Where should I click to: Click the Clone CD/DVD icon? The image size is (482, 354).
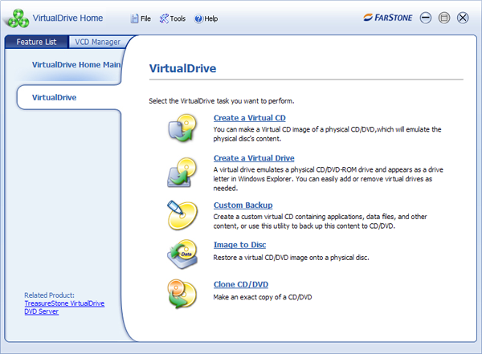[x=182, y=294]
